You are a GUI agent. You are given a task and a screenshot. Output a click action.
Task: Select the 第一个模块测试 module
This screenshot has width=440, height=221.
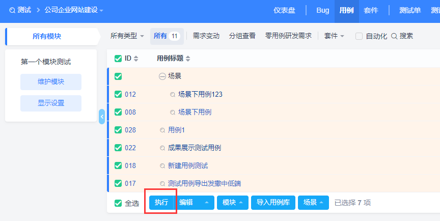pyautogui.click(x=46, y=62)
